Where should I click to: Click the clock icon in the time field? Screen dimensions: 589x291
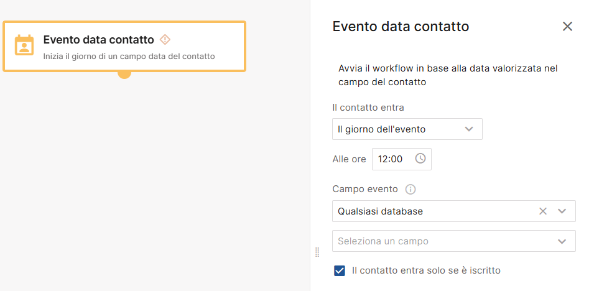point(420,159)
